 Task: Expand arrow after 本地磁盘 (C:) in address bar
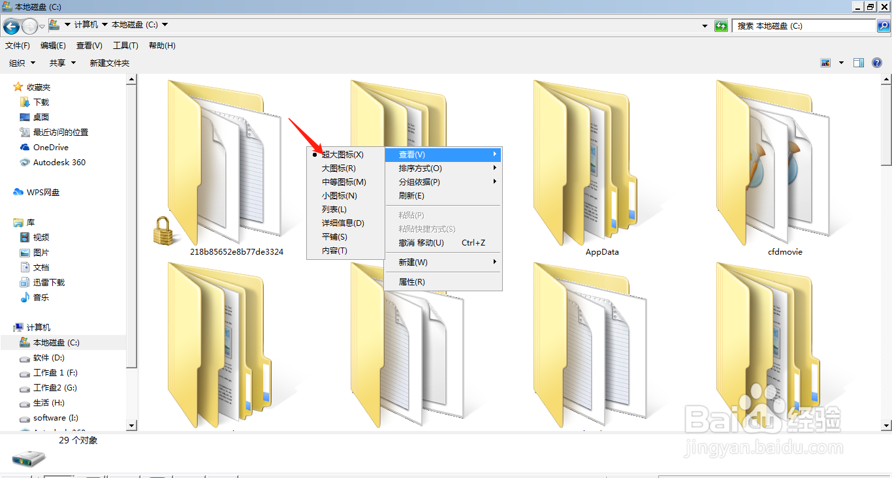click(165, 25)
